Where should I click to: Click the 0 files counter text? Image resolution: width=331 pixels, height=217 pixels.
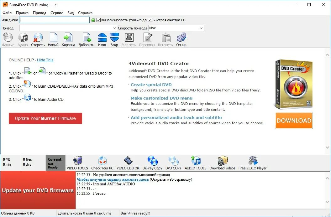pyautogui.click(x=28, y=159)
